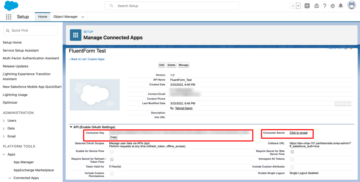Focus the Search Setup field

pyautogui.click(x=172, y=6)
